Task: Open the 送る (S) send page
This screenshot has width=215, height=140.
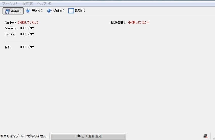Action: pos(34,11)
